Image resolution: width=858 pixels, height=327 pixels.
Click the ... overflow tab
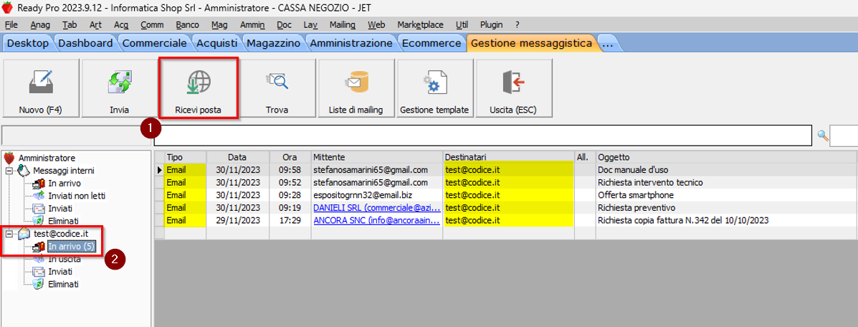607,43
